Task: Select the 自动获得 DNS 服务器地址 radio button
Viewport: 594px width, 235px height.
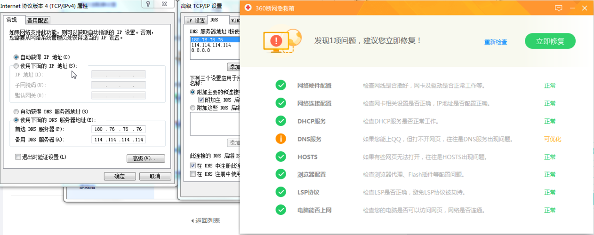Action: tap(16, 112)
